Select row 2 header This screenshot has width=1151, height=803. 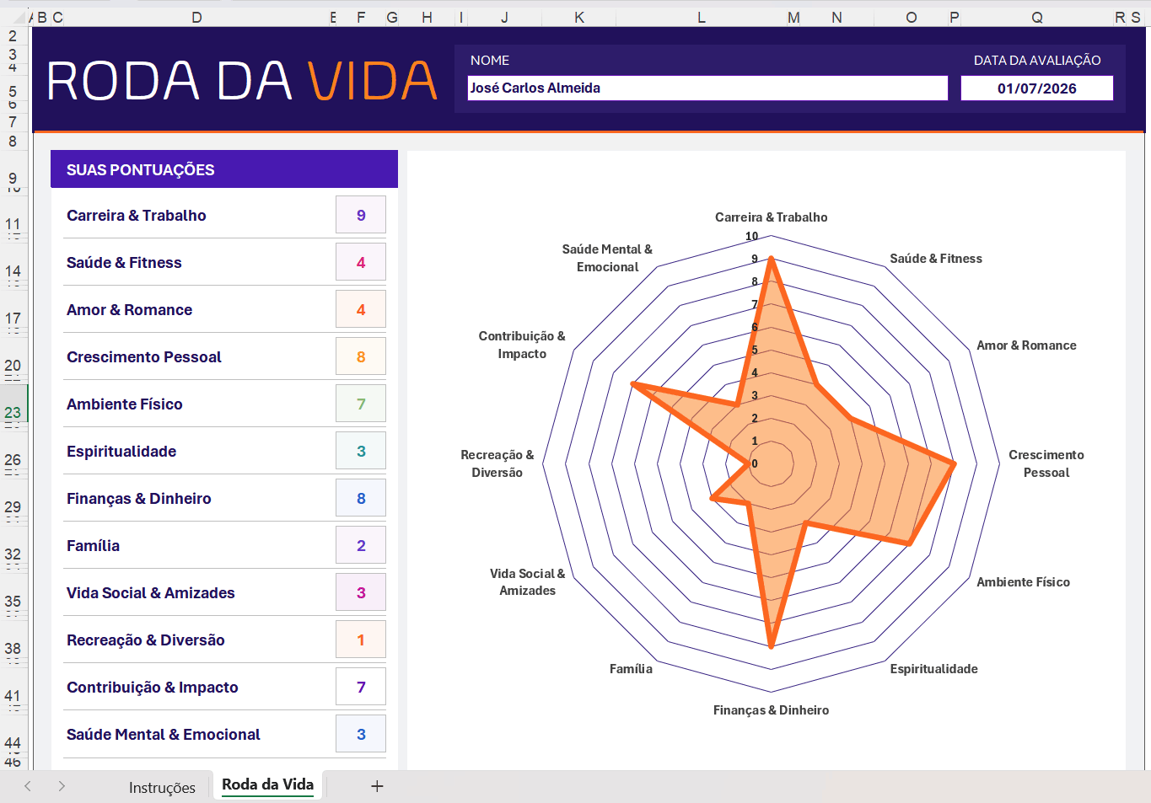(13, 36)
